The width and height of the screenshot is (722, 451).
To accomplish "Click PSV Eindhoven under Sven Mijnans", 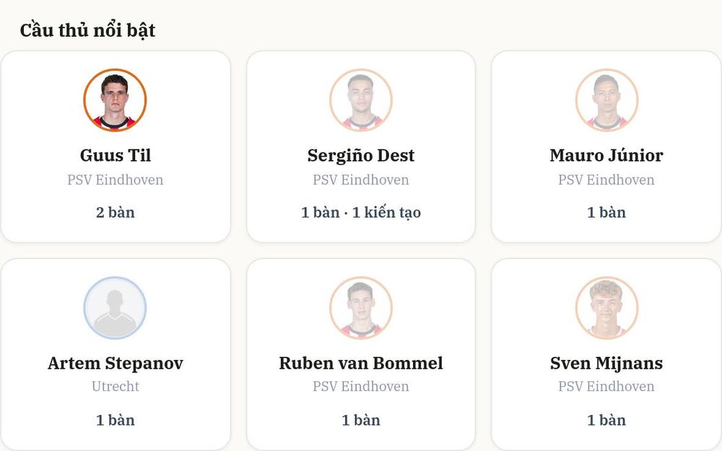I will click(x=606, y=386).
